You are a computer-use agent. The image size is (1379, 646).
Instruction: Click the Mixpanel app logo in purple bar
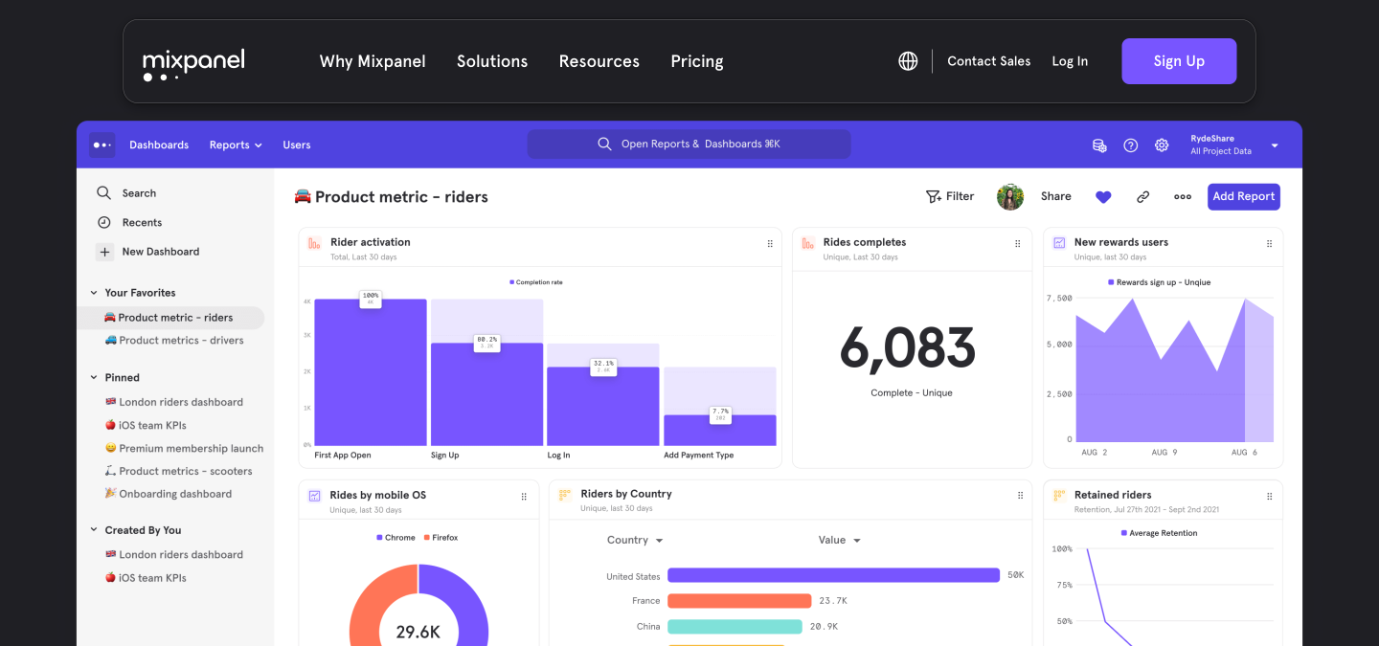tap(102, 145)
